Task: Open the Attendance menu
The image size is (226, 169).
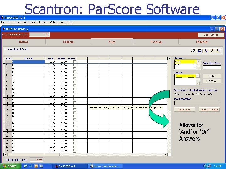Action: pyautogui.click(x=30, y=22)
